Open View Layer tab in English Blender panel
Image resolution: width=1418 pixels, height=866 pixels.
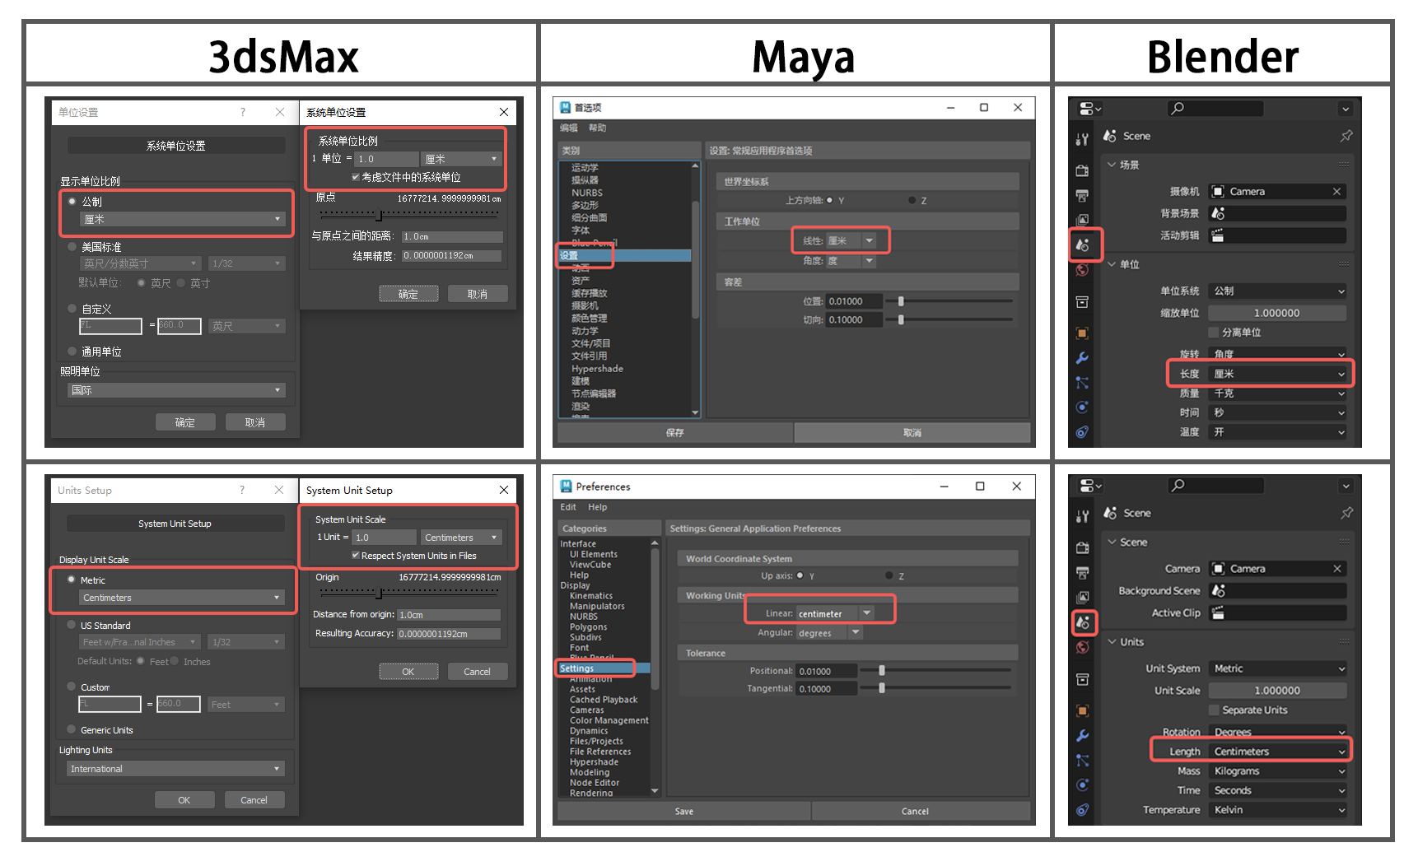[1082, 598]
